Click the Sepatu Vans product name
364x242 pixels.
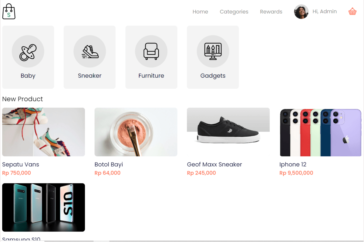click(x=21, y=165)
